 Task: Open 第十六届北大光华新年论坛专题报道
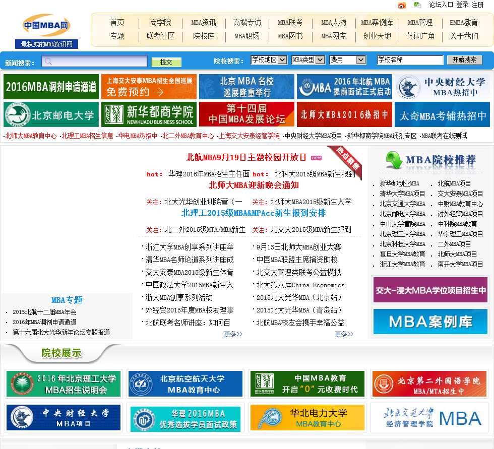pos(61,332)
